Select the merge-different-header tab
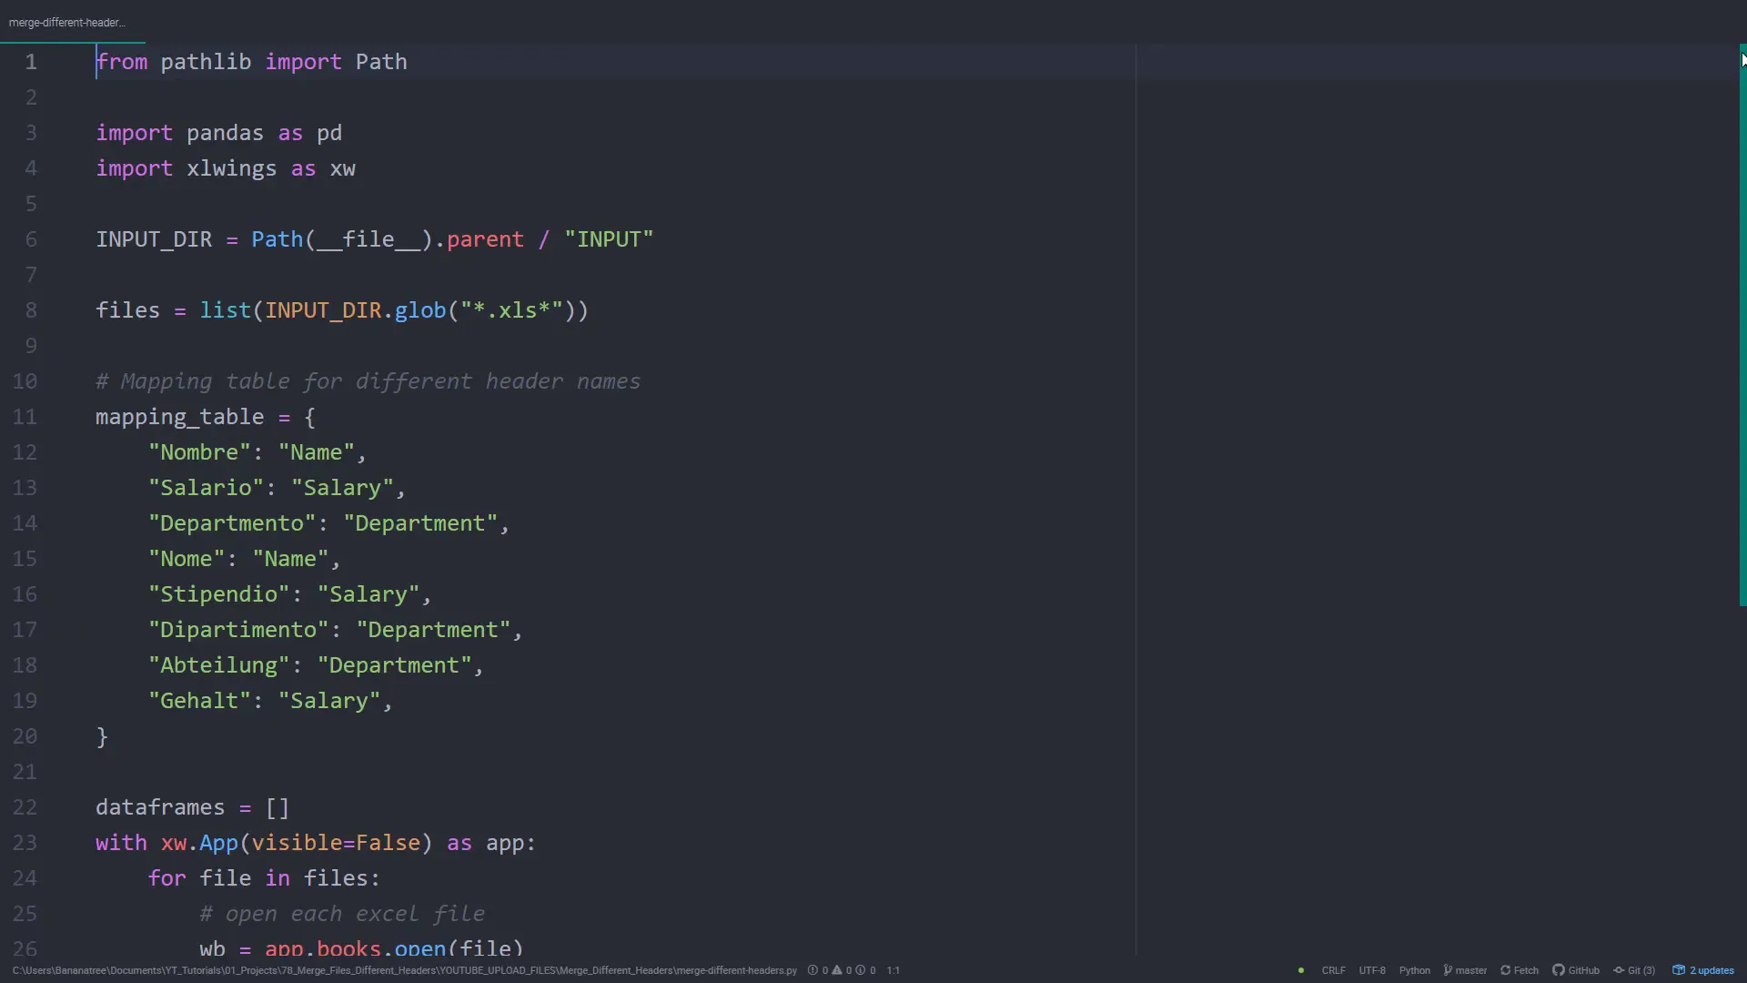This screenshot has height=983, width=1747. (67, 22)
